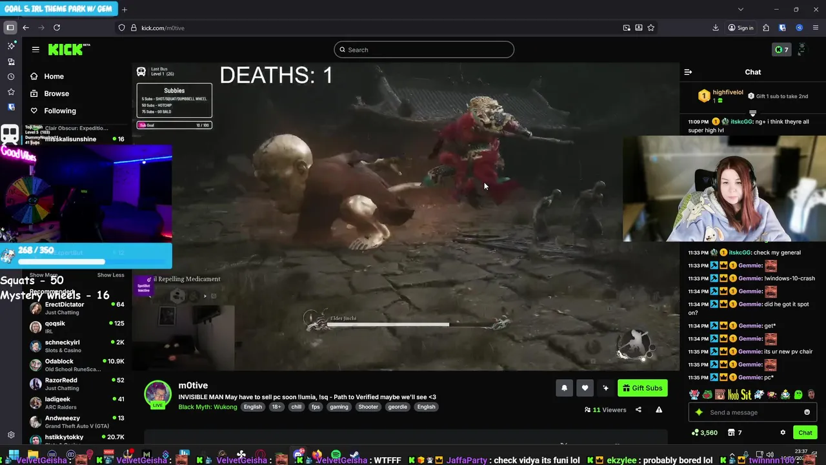Click the Shooter tag

click(368, 407)
